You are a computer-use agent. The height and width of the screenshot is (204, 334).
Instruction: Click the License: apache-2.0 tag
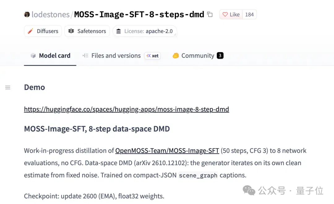tap(145, 31)
